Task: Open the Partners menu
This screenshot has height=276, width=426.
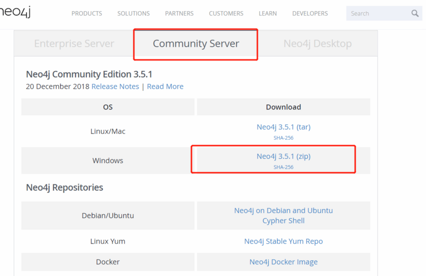Action: pos(179,13)
